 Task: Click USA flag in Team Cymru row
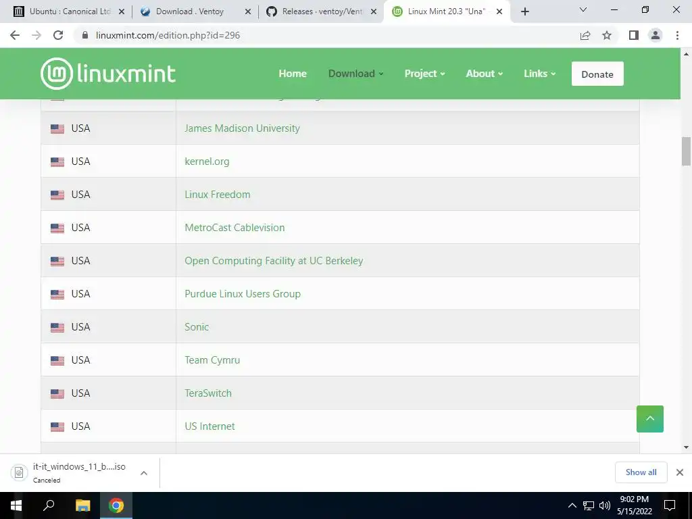point(57,361)
